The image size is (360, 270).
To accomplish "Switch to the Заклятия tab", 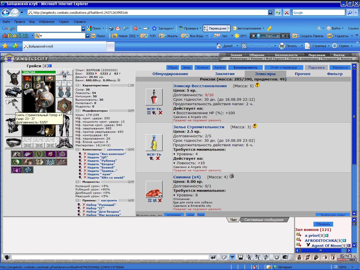I will (x=225, y=74).
